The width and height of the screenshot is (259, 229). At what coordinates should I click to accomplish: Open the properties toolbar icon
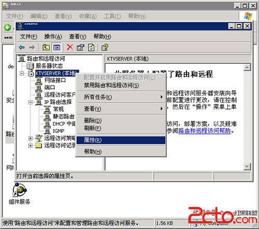coord(80,47)
